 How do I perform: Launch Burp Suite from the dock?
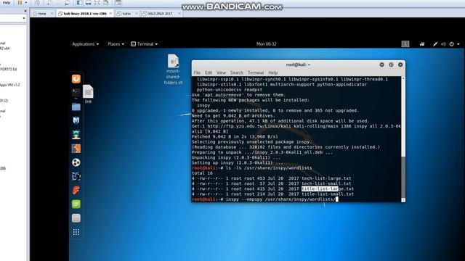[76, 149]
